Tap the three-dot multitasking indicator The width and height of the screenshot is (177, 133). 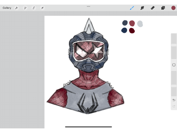pos(88,6)
